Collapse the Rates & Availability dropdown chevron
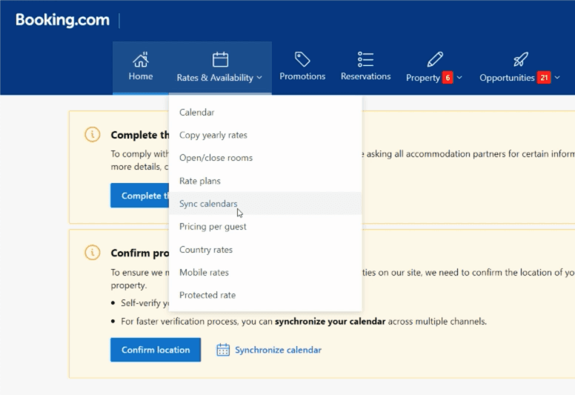This screenshot has width=575, height=395. tap(259, 77)
